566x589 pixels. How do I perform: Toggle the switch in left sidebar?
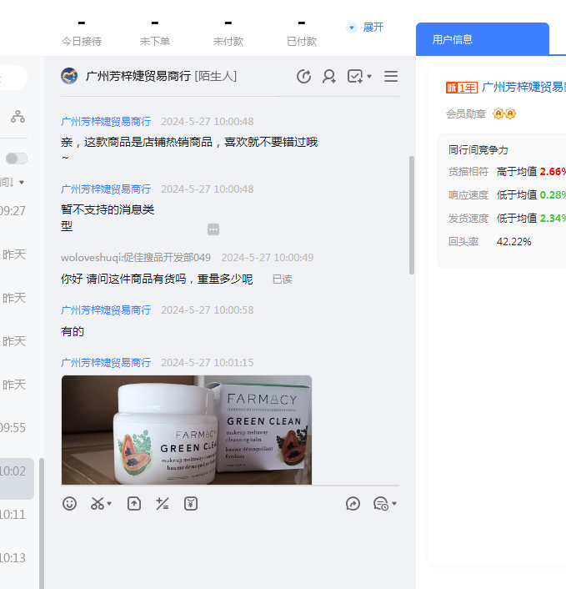[17, 159]
